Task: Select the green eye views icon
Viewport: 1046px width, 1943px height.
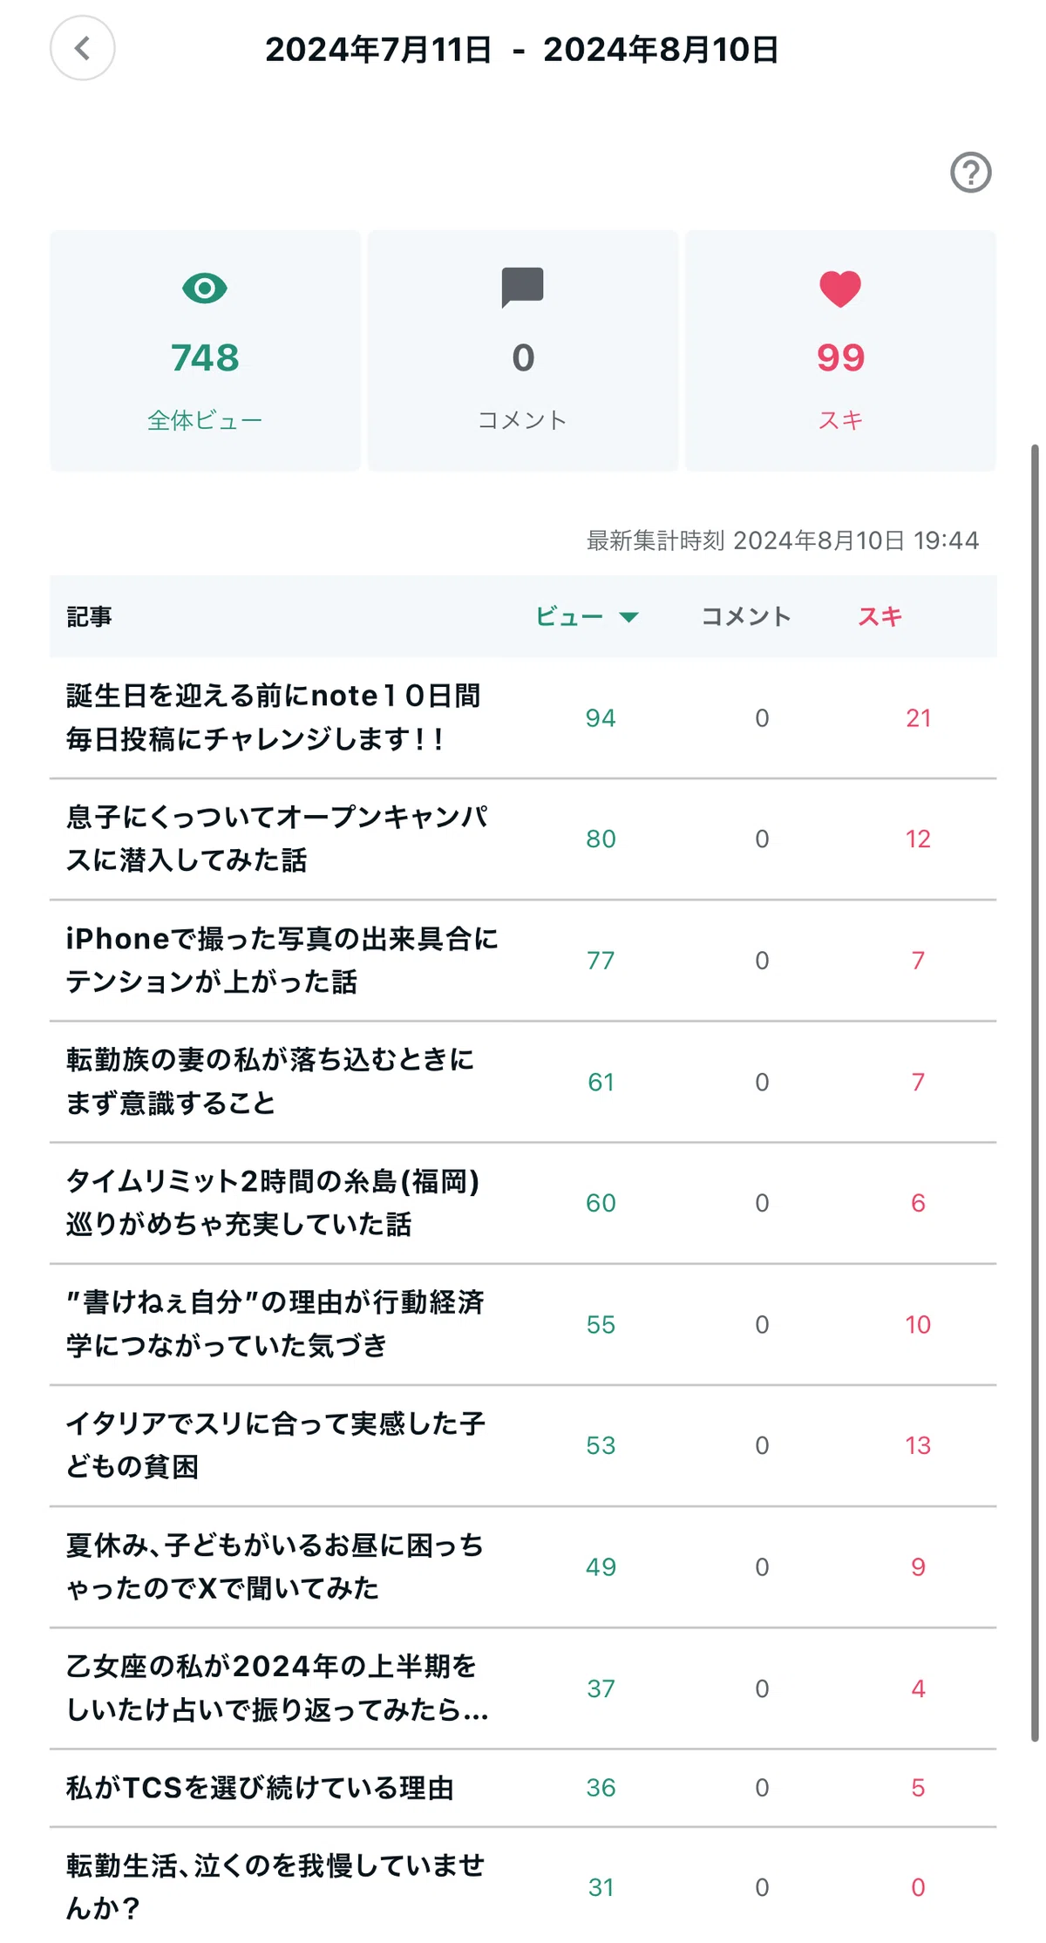Action: [205, 288]
